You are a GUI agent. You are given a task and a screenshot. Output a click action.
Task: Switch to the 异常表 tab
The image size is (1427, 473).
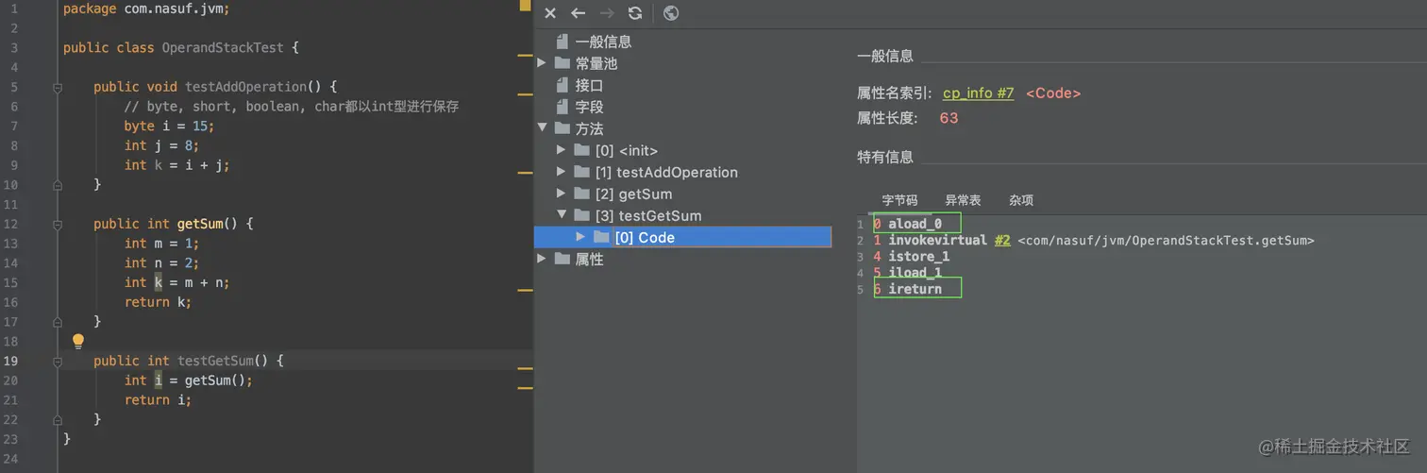point(963,200)
